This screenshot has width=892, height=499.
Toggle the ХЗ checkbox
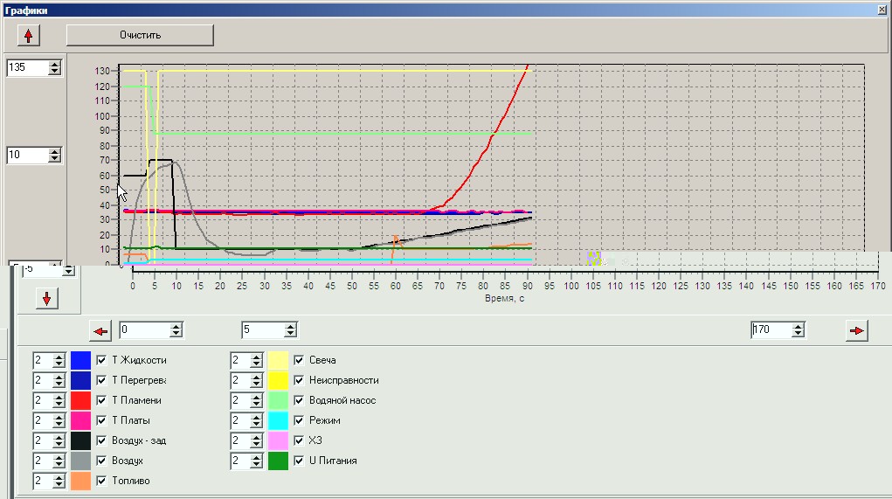click(299, 440)
